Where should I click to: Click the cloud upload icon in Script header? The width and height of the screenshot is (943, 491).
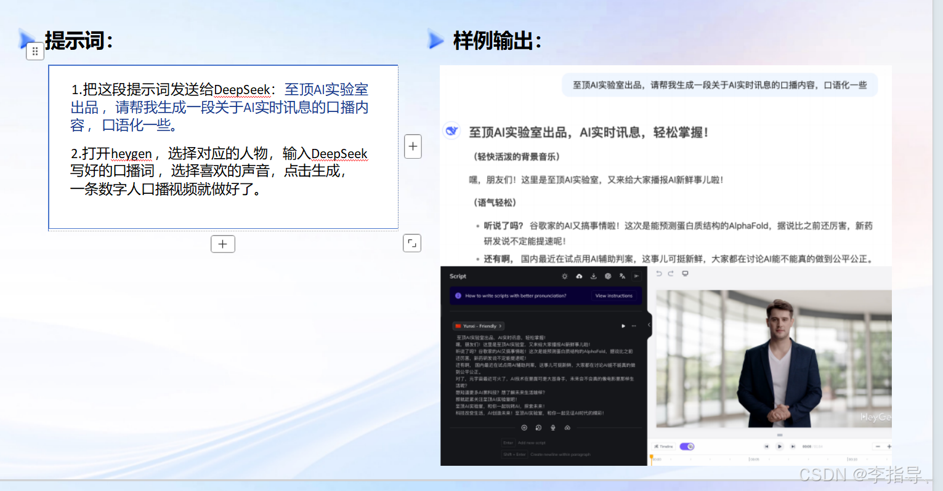579,276
